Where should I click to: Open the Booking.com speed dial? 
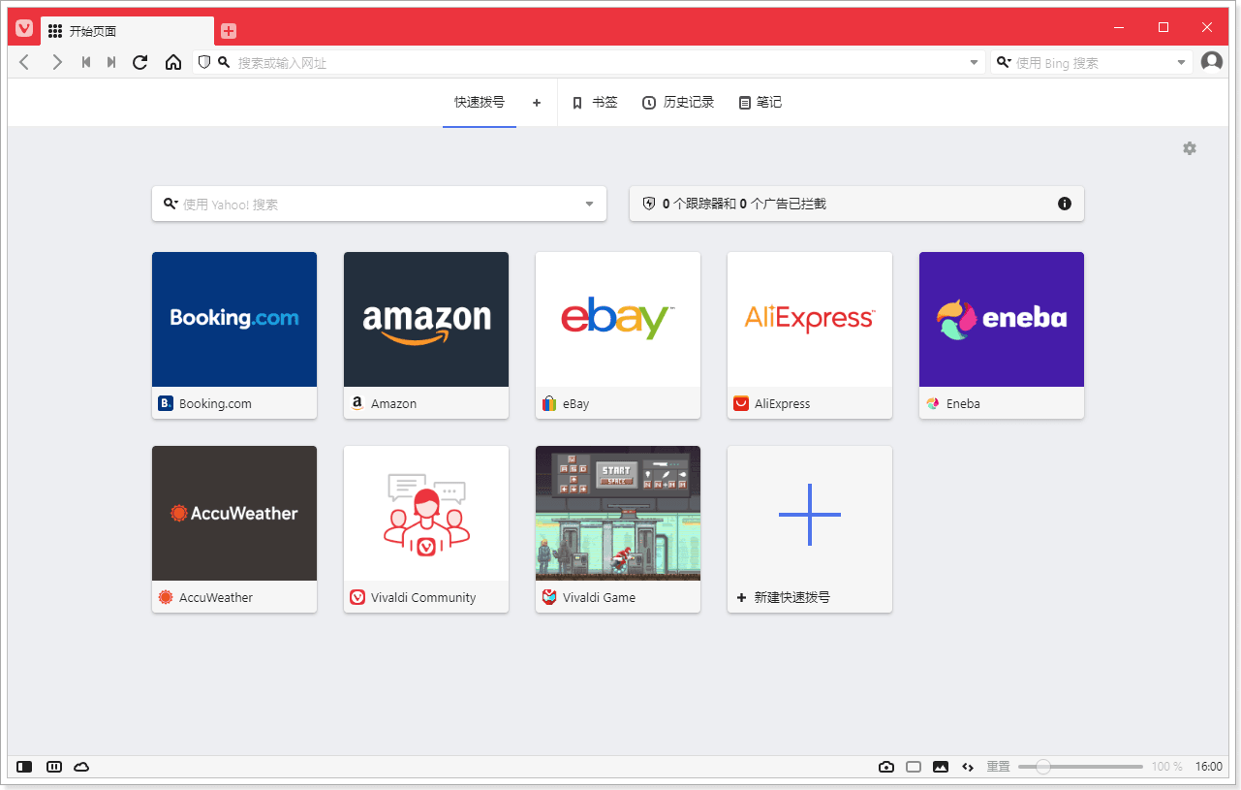tap(234, 335)
